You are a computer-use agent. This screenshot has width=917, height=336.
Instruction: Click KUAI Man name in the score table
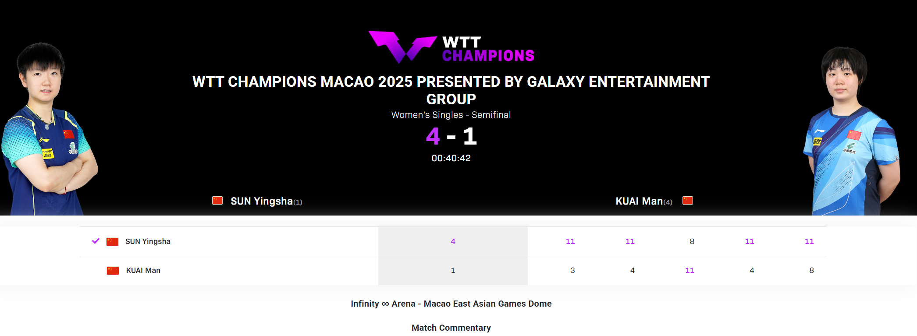pos(143,270)
